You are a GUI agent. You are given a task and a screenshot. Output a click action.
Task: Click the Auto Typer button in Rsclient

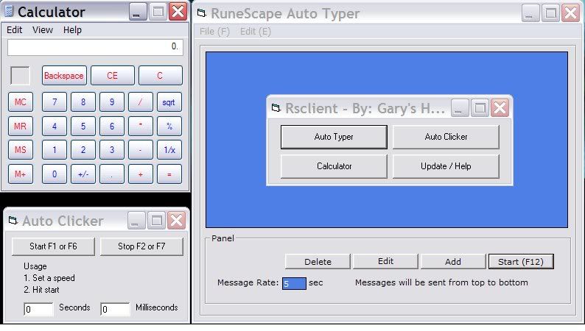pos(334,137)
